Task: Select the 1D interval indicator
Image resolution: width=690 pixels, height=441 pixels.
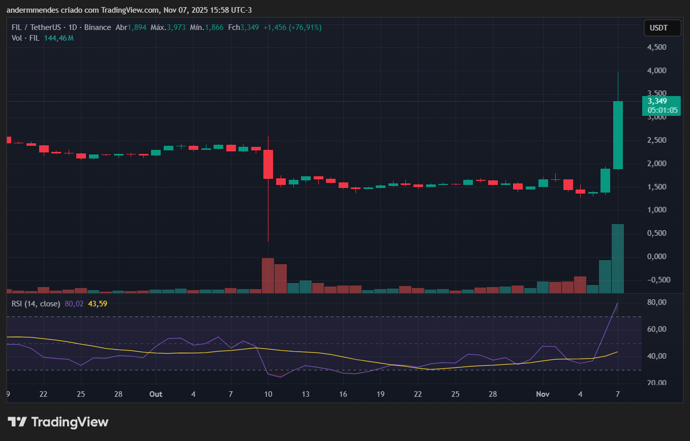Action: [72, 27]
